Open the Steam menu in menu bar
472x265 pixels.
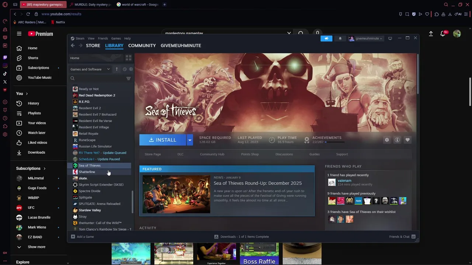pyautogui.click(x=80, y=38)
